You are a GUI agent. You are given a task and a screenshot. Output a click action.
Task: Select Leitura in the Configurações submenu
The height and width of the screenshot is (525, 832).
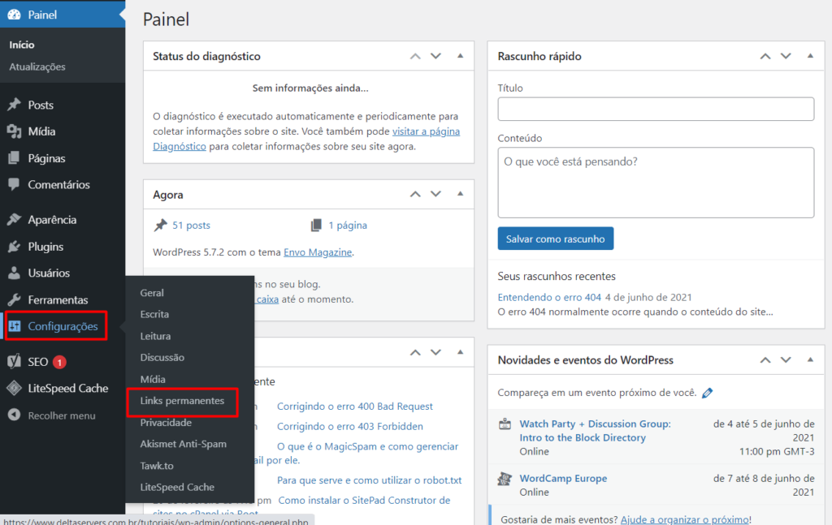click(155, 336)
